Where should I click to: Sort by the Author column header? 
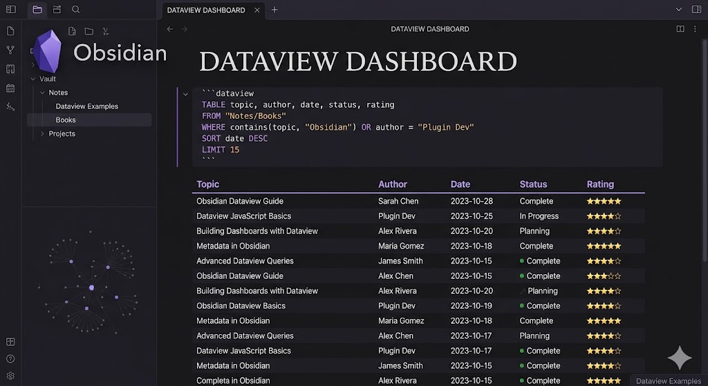(x=393, y=184)
